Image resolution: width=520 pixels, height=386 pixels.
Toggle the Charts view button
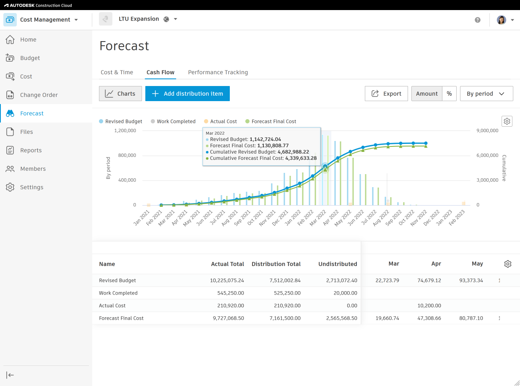(120, 94)
